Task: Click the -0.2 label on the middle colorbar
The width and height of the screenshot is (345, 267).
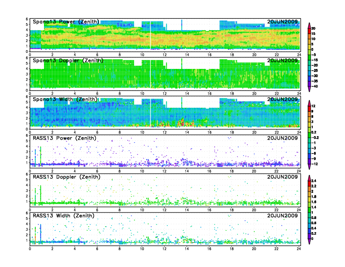Action: click(315, 138)
